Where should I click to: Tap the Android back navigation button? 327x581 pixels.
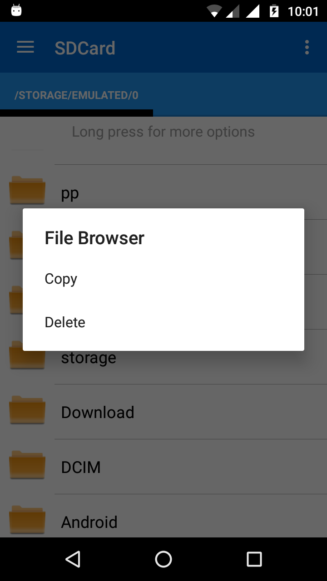click(x=73, y=559)
